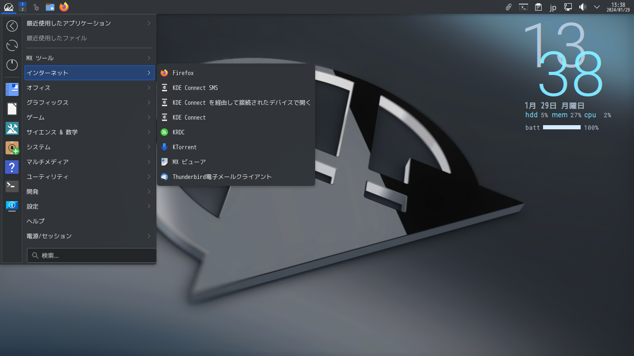This screenshot has height=356, width=634.
Task: Open KRDC remote desktop client
Action: (x=236, y=132)
